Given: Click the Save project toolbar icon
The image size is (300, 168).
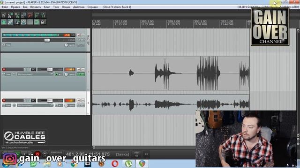Looking at the screenshot, I should pyautogui.click(x=17, y=15).
